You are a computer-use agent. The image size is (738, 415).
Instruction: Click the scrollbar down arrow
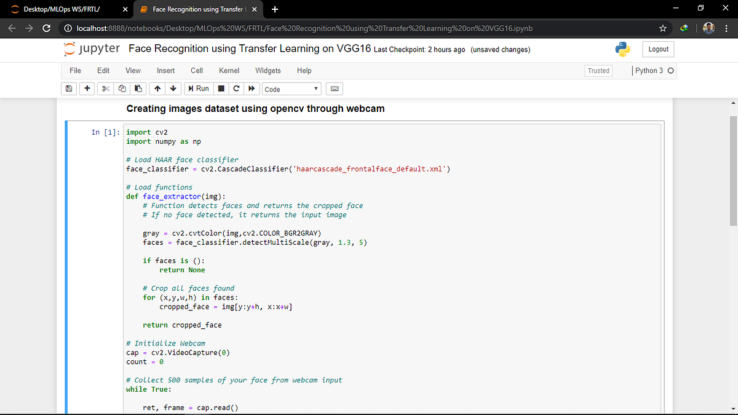(x=733, y=409)
